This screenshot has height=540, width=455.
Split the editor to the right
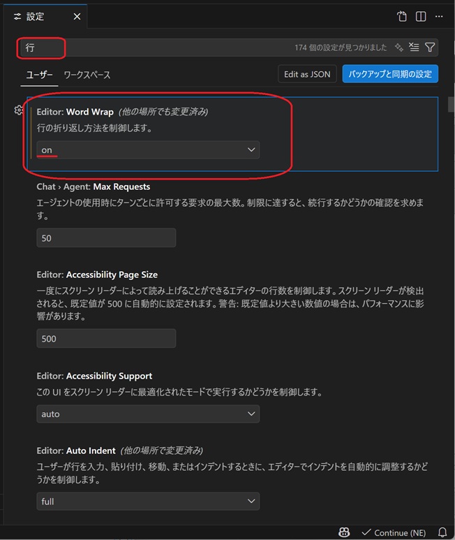tap(421, 16)
